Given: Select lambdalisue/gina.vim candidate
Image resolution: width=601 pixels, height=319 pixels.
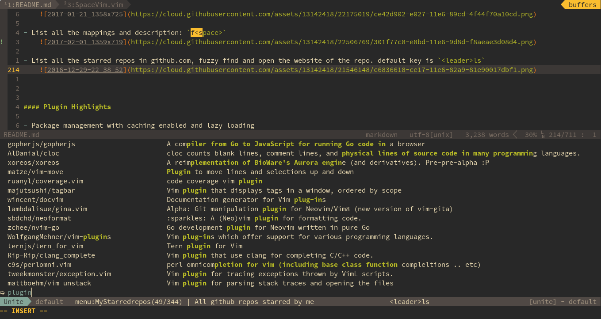Looking at the screenshot, I should pos(47,209).
